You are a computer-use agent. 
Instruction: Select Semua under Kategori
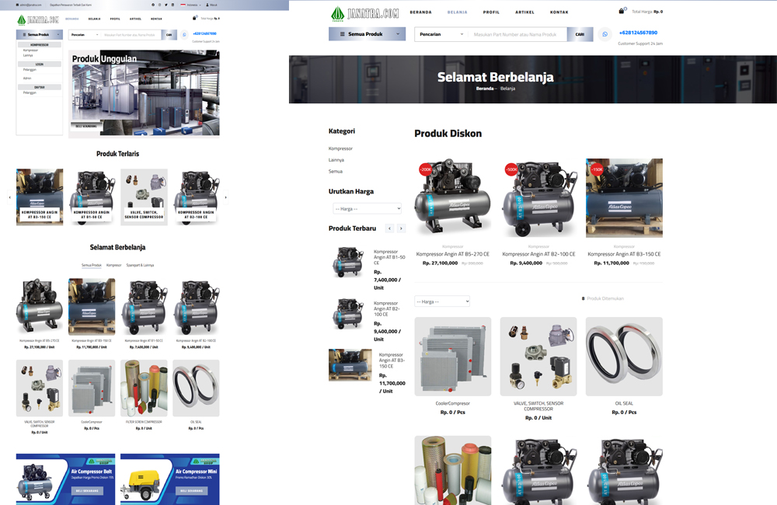coord(336,172)
